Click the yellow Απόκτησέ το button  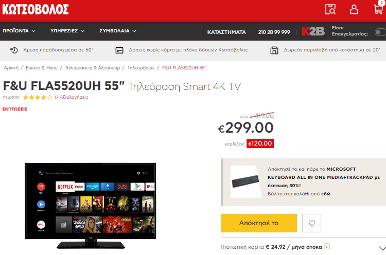[x=259, y=223]
